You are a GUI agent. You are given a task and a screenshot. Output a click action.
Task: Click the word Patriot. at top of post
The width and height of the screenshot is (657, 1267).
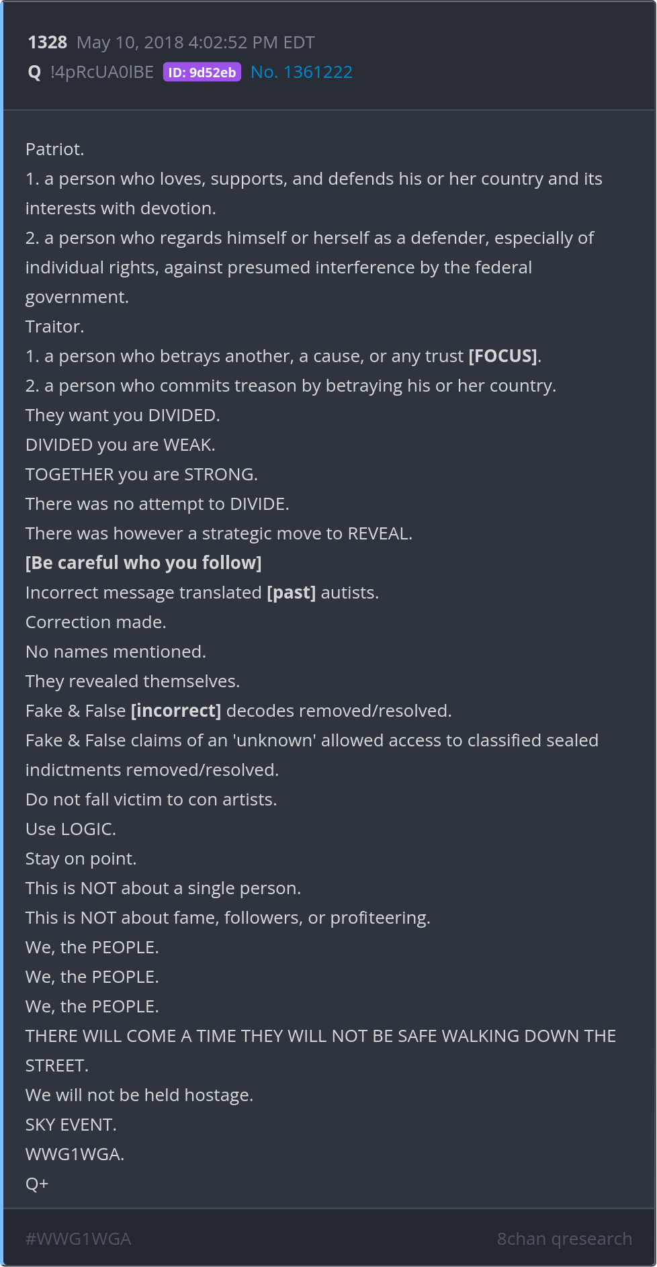click(54, 149)
